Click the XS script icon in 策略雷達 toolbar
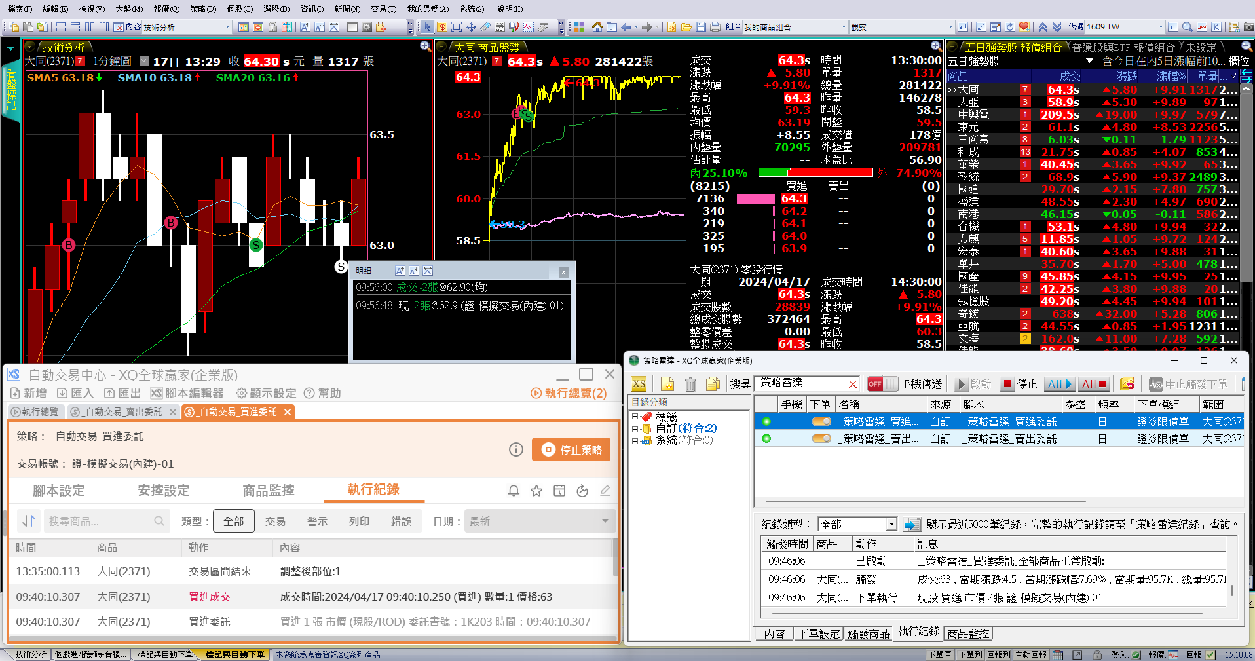Image resolution: width=1255 pixels, height=661 pixels. [x=639, y=384]
